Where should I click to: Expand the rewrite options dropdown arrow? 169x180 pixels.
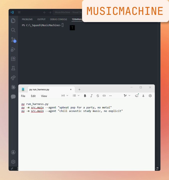pyautogui.click(x=129, y=95)
